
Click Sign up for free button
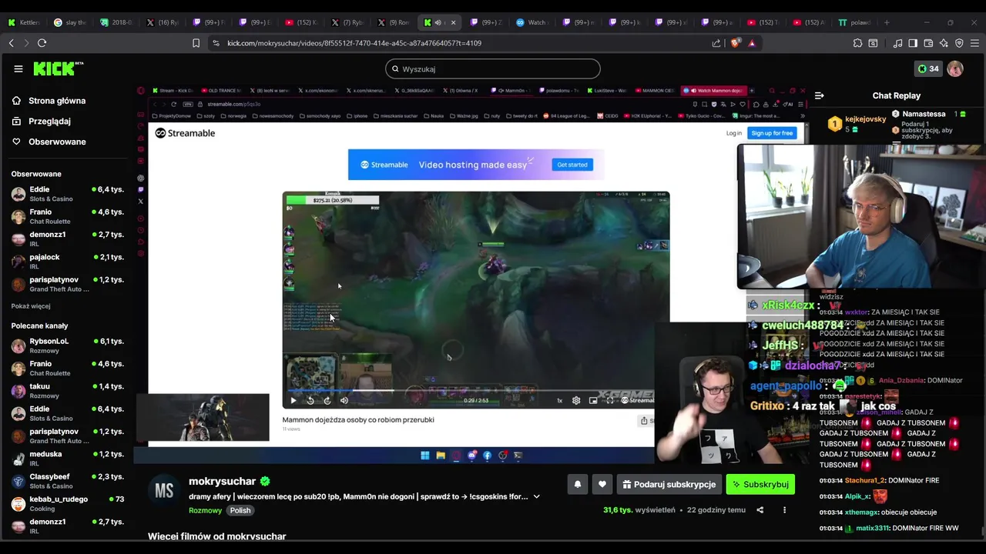coord(772,133)
